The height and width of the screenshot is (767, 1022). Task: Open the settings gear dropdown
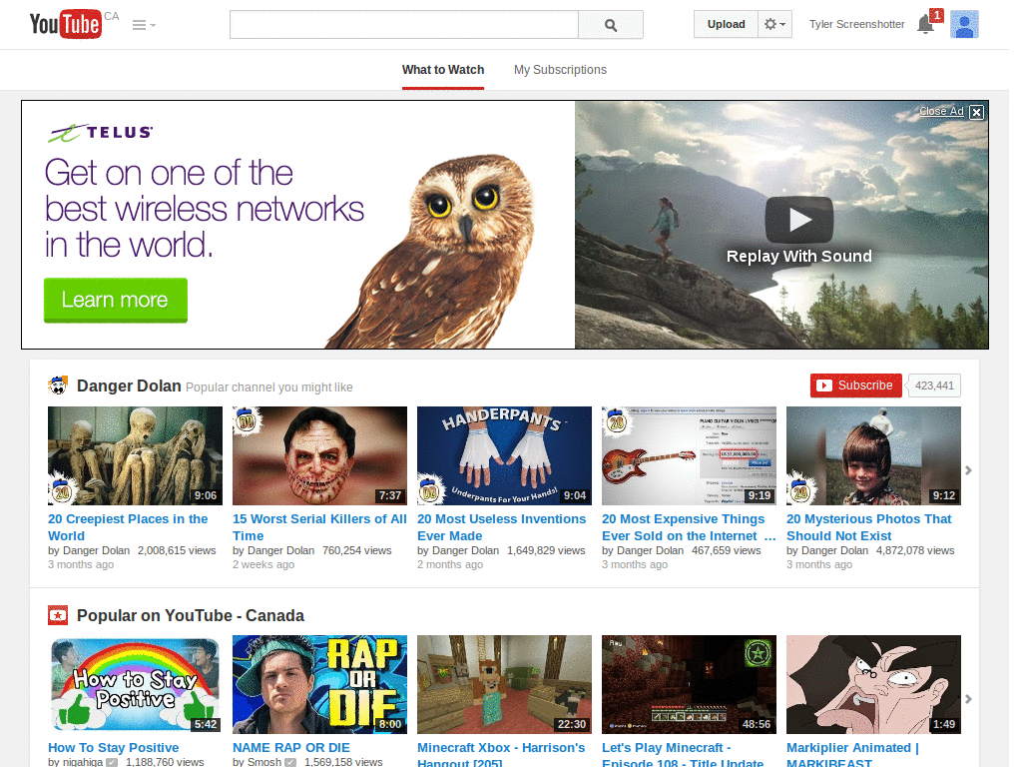click(x=774, y=24)
